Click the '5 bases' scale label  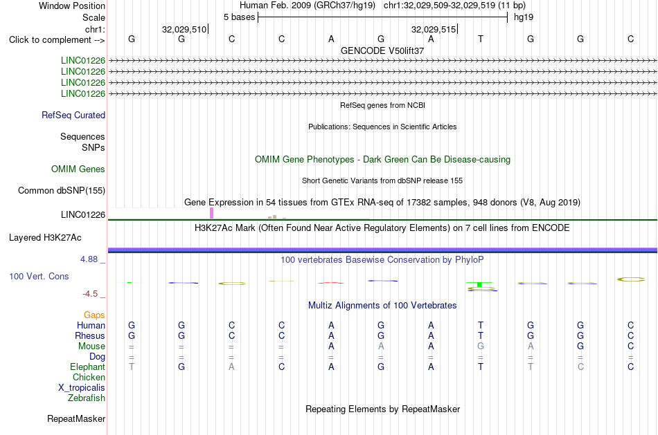(239, 17)
